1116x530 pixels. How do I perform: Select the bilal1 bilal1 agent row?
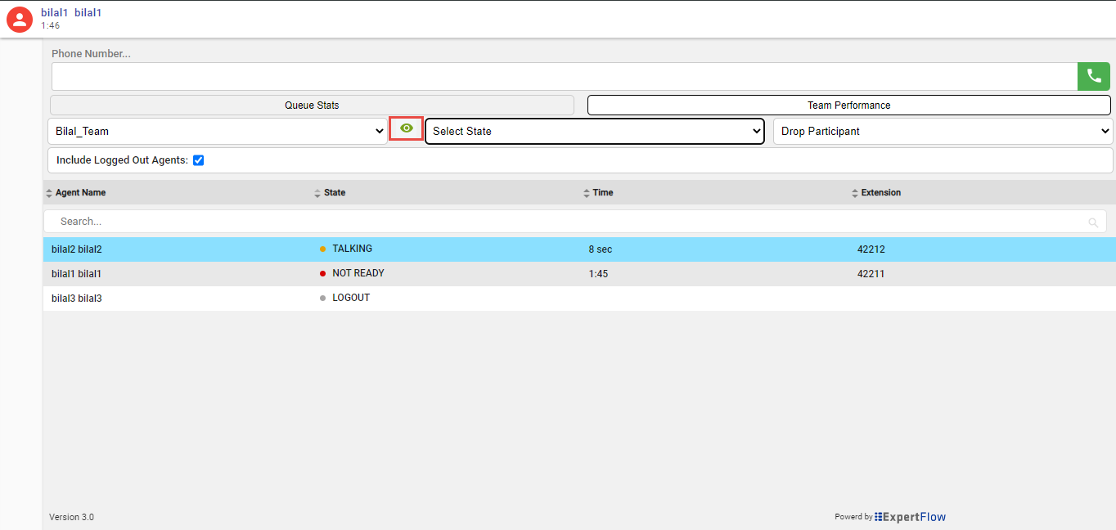[x=77, y=274]
